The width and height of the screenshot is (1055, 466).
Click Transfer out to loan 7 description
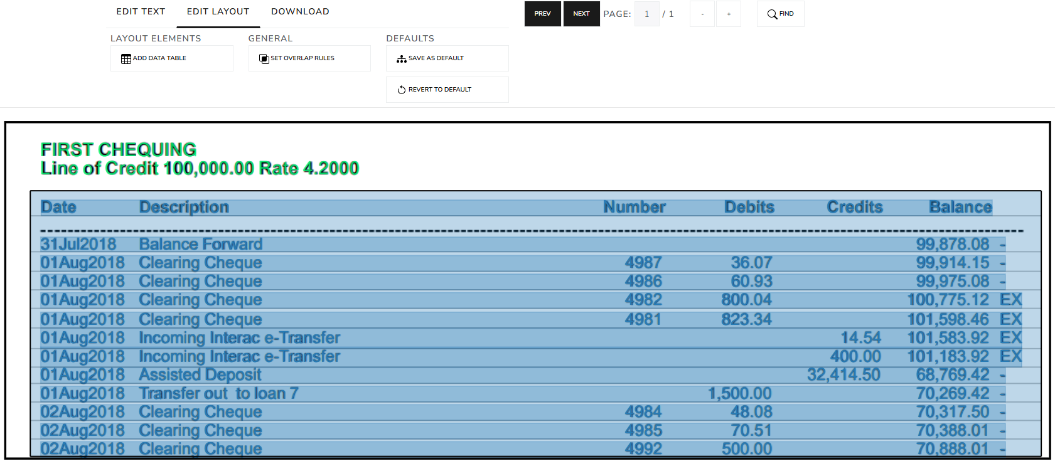[219, 394]
